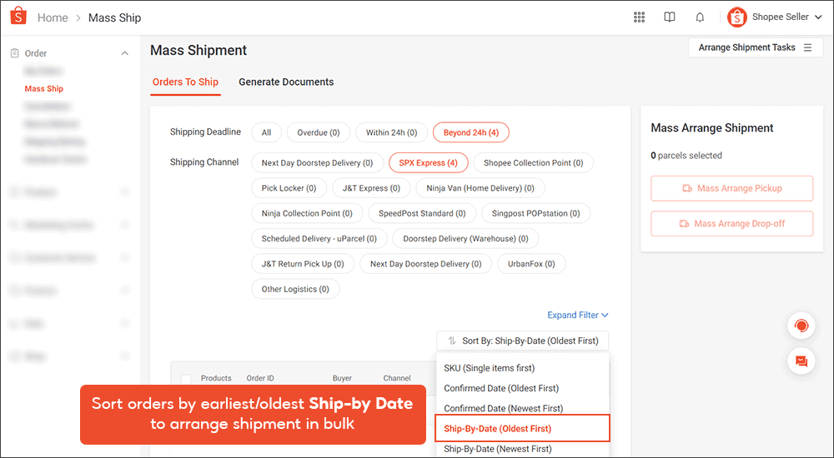Select Ninja Collection Point (0) channel
This screenshot has height=458, width=834.
click(x=307, y=213)
